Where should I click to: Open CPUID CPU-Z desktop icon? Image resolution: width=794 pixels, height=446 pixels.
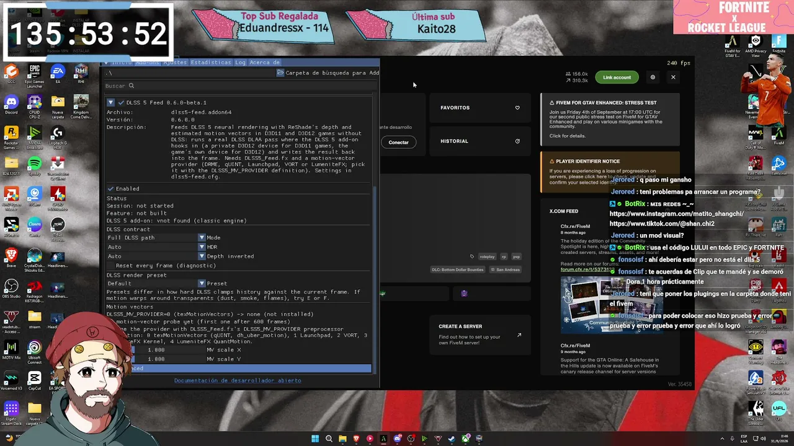(35, 107)
